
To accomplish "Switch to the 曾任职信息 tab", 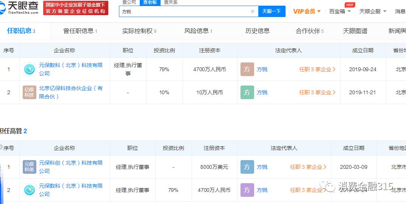I will tap(80, 31).
